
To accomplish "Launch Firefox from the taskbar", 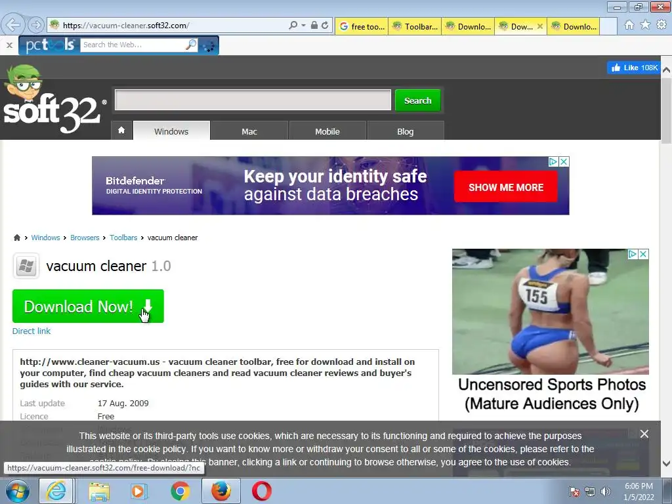I will click(x=221, y=491).
